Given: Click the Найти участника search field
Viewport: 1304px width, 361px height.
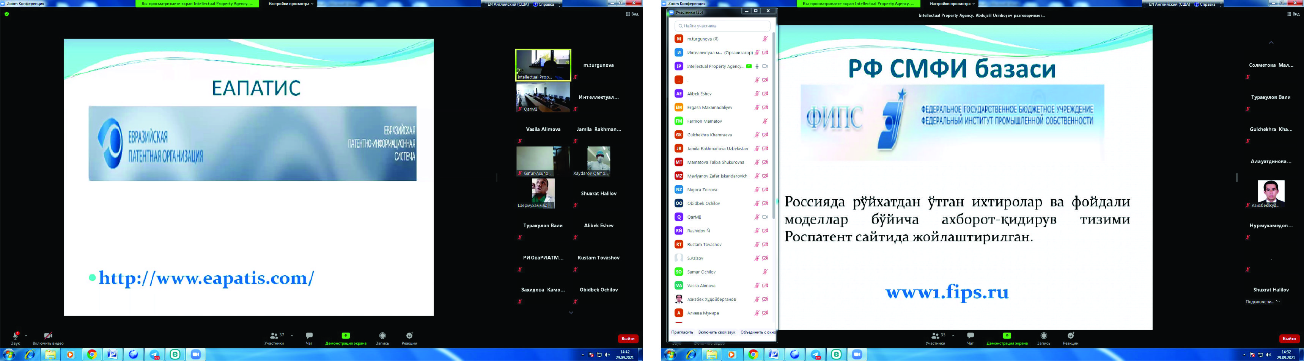Looking at the screenshot, I should pos(723,26).
